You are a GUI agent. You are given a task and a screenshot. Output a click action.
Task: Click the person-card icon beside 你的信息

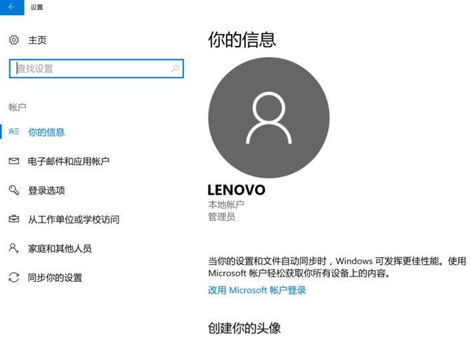[x=14, y=132]
